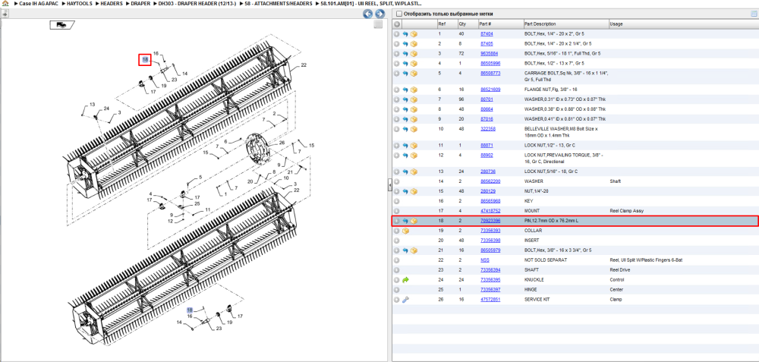
Task: Click the plus icon in parts table header
Action: (396, 24)
